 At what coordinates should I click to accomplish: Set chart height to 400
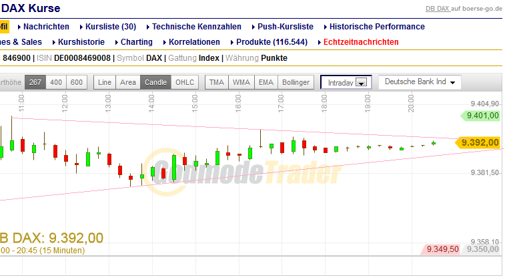point(56,82)
